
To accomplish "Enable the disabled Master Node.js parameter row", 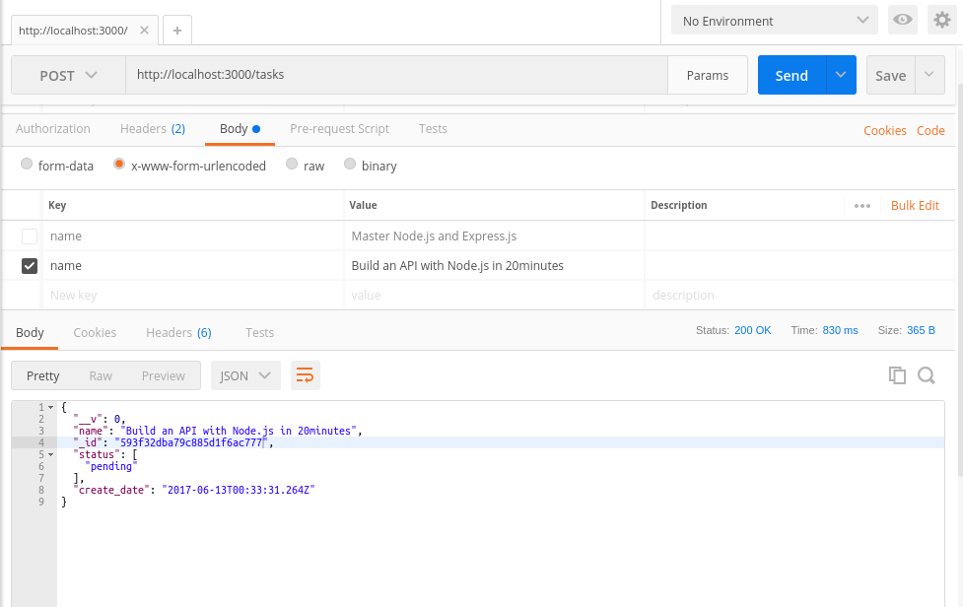I will 29,236.
